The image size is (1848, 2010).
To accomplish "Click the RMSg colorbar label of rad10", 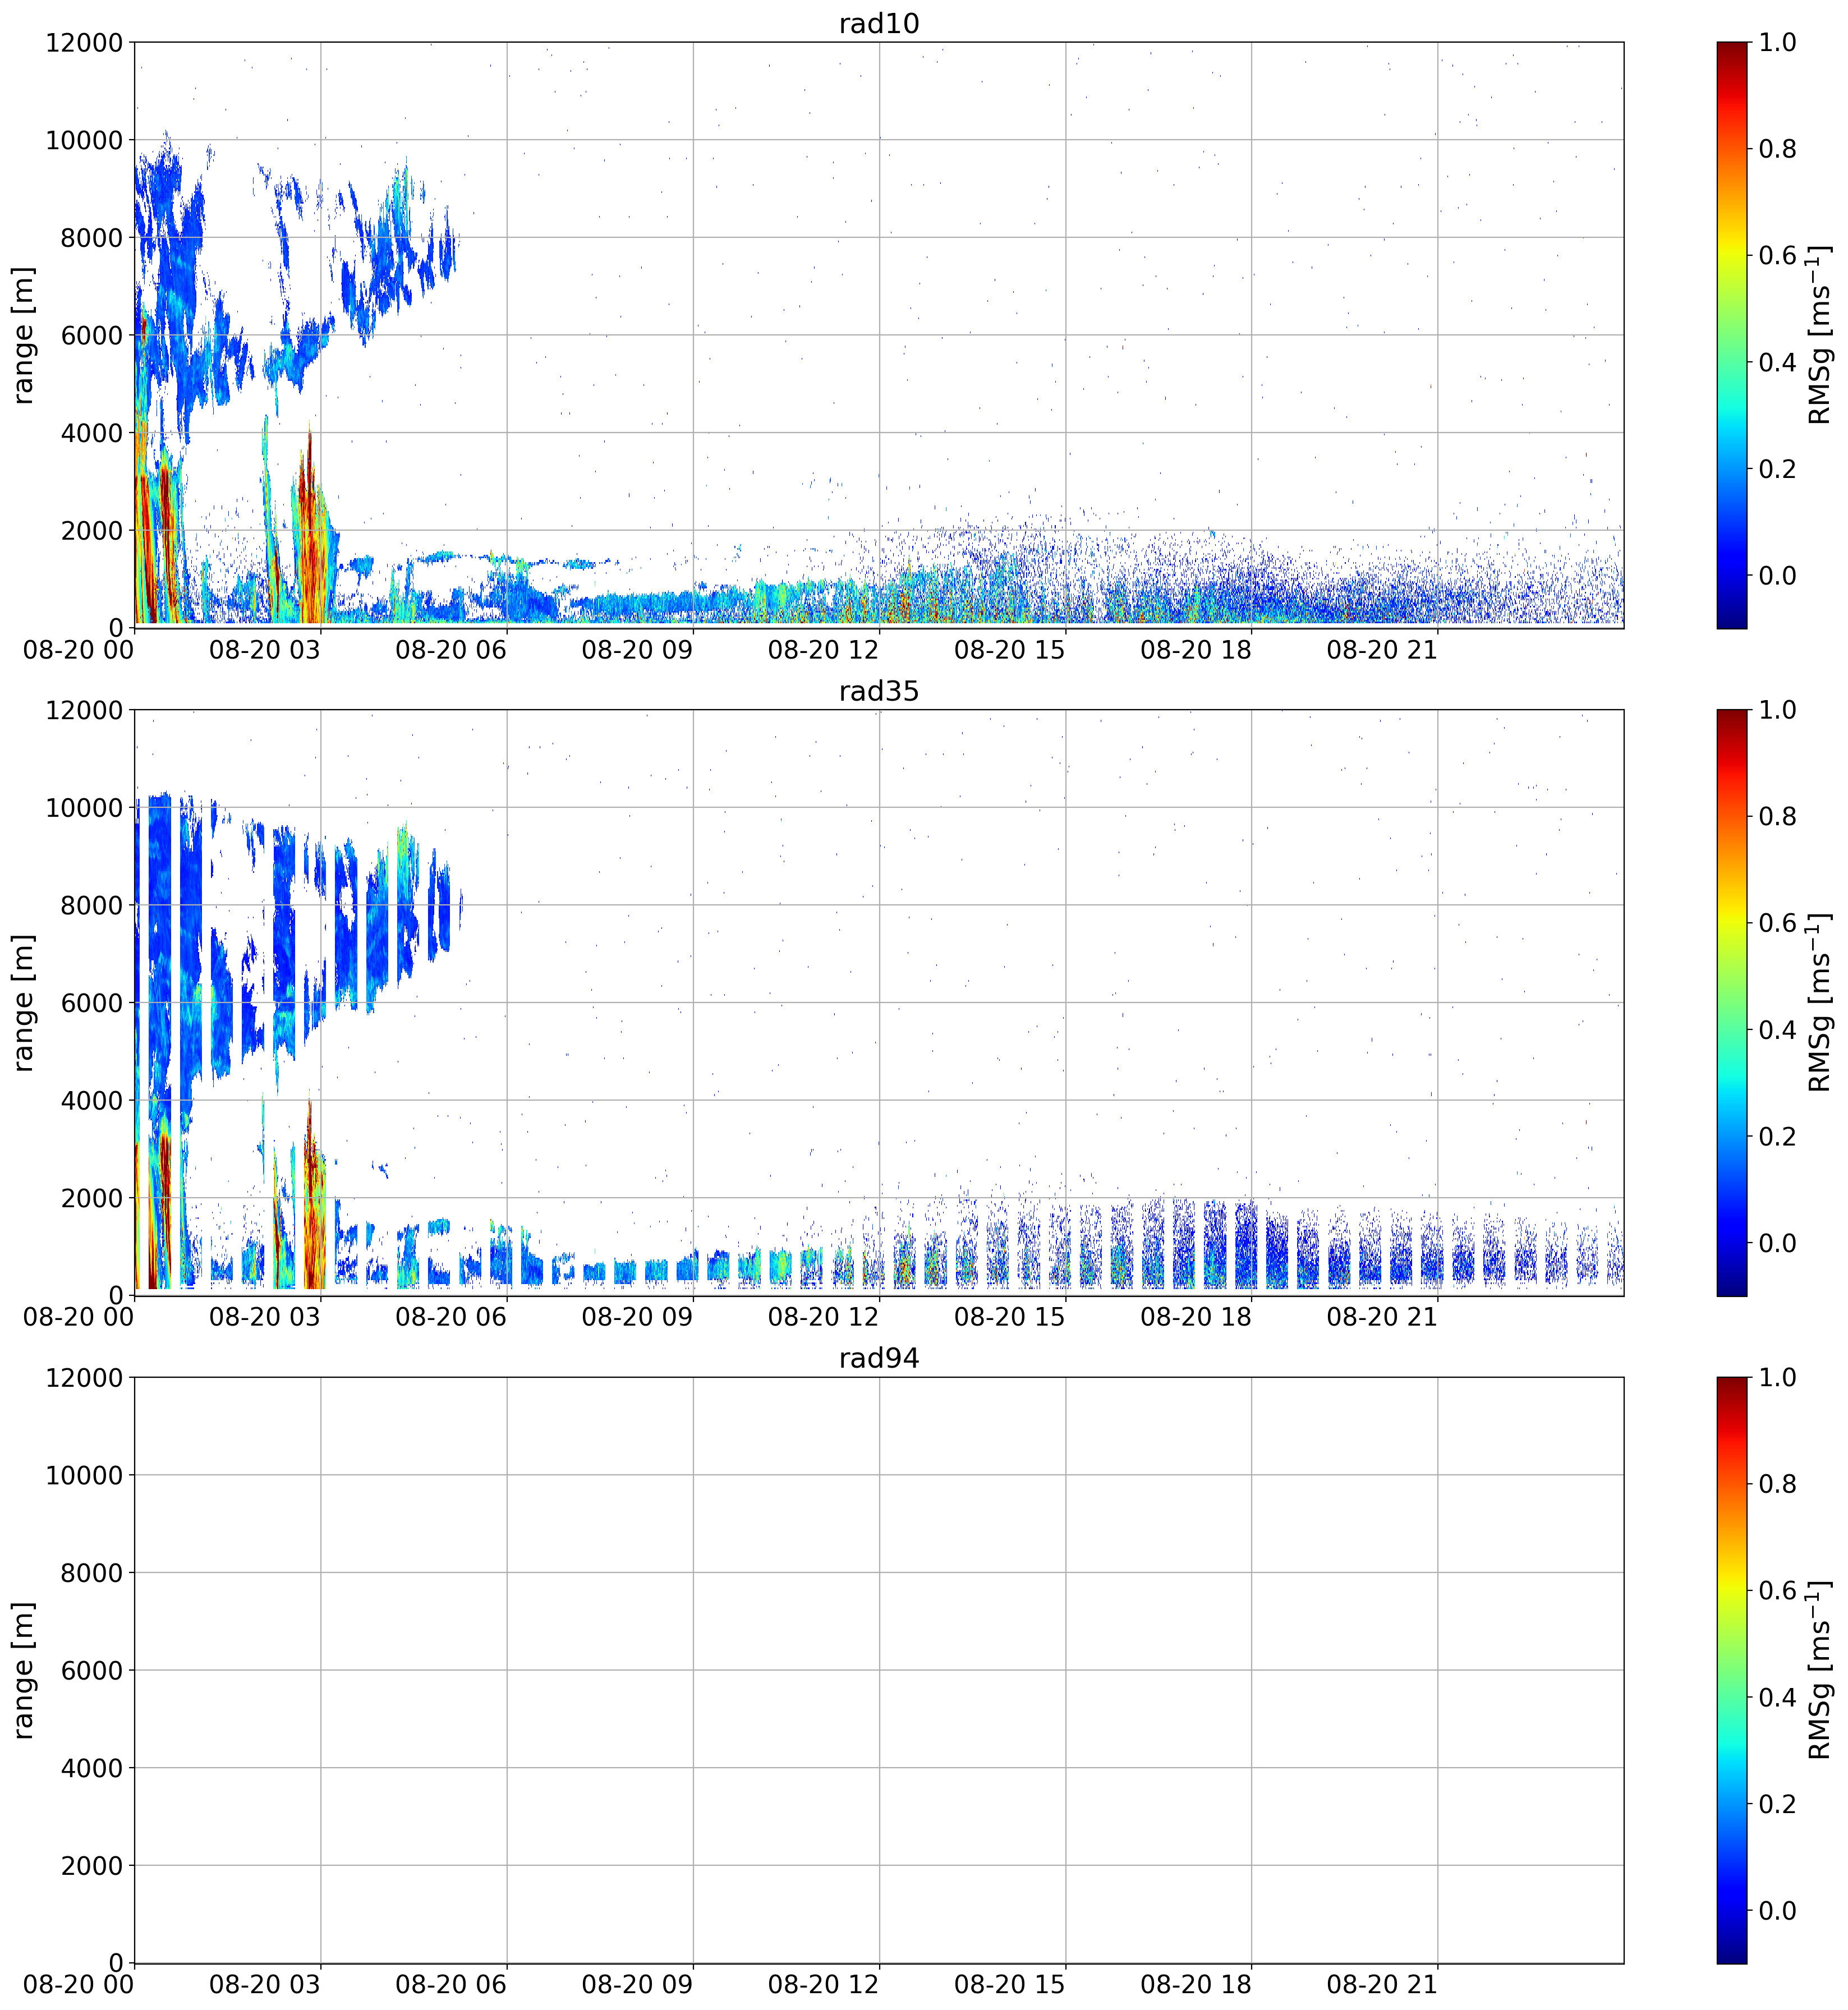I will (x=1820, y=335).
